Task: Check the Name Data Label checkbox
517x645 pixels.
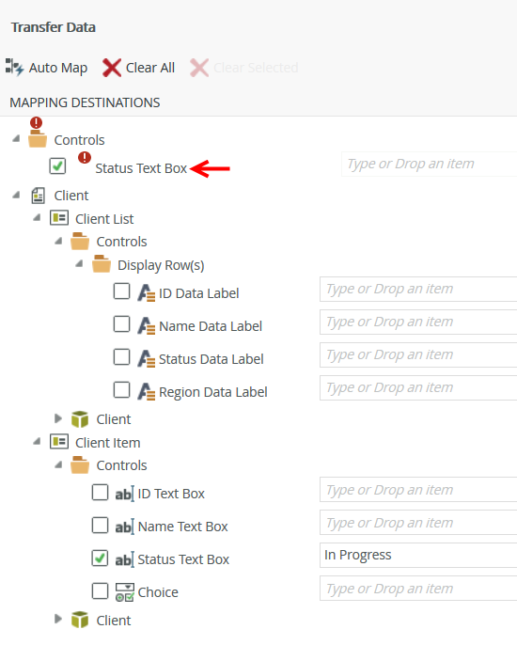Action: pos(122,323)
